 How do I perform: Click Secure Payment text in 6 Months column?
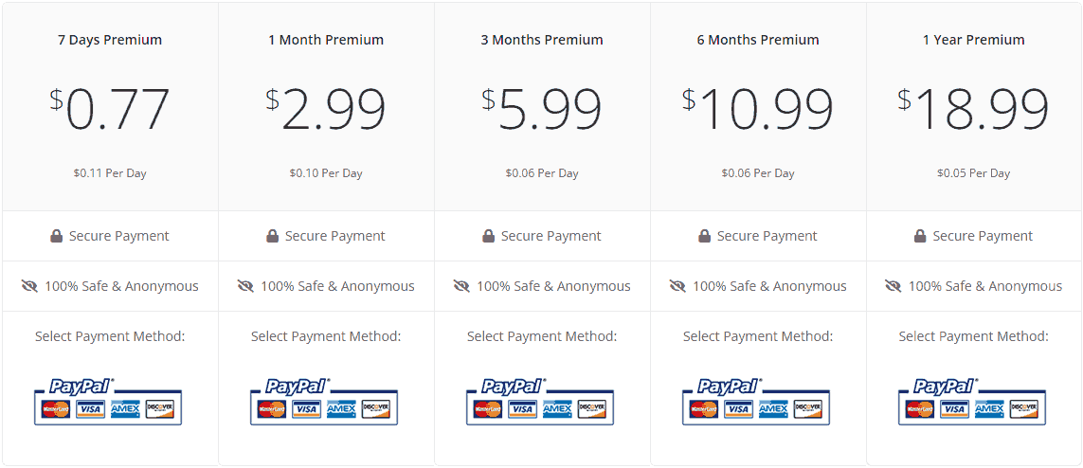coord(767,236)
